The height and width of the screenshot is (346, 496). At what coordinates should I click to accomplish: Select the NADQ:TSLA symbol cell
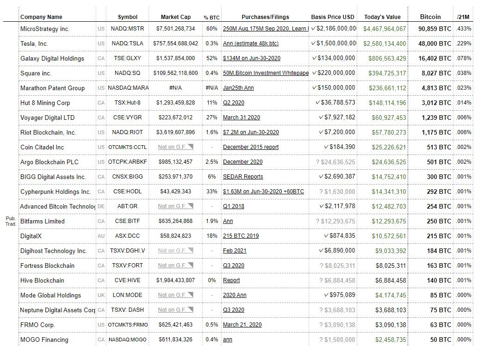coord(128,43)
